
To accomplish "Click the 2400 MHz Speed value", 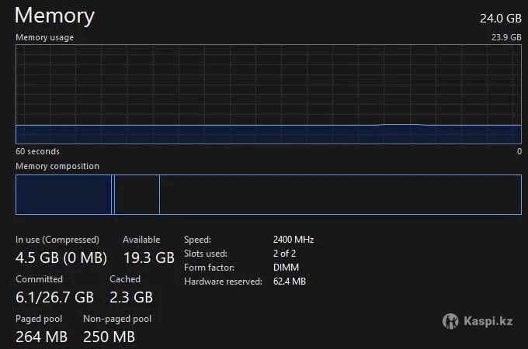I will pos(294,240).
